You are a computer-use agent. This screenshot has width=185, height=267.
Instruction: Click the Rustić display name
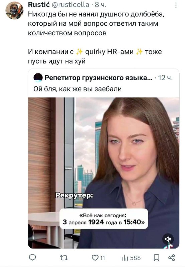pyautogui.click(x=39, y=5)
